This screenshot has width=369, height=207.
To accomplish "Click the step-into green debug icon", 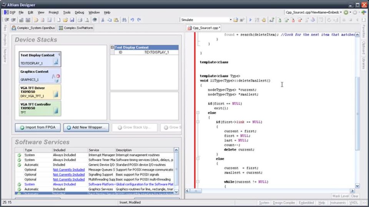I will [279, 20].
